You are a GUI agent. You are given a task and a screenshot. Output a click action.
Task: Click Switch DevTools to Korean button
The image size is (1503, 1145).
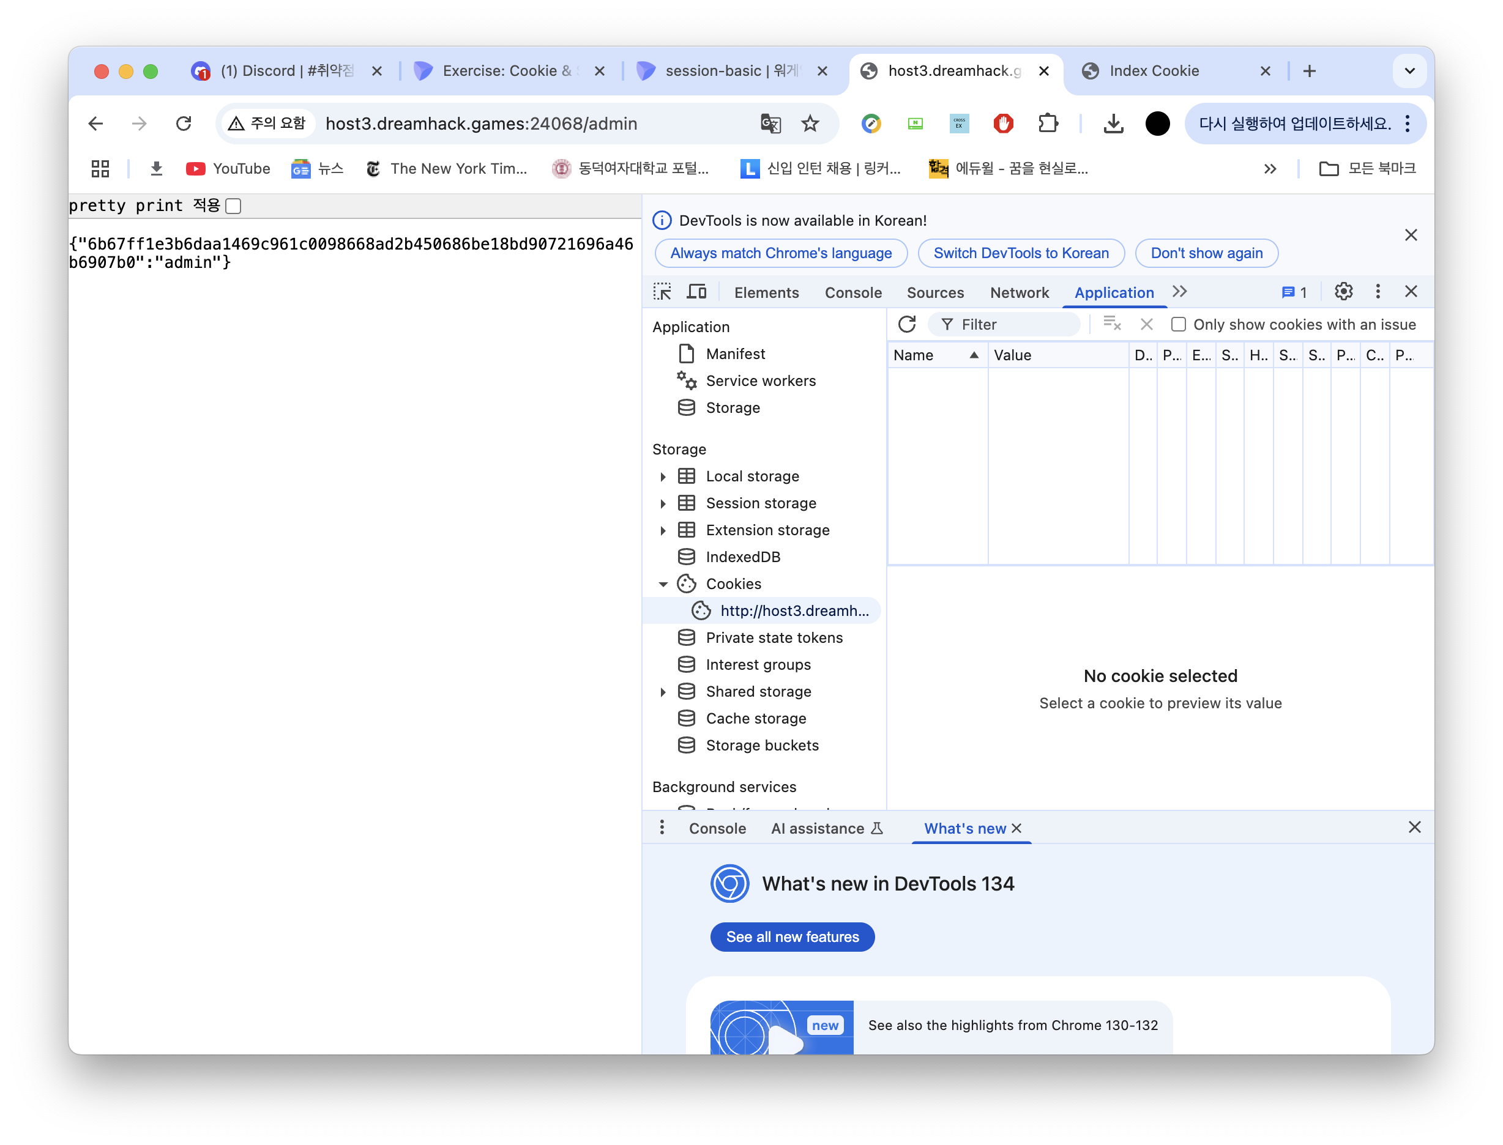click(x=1020, y=253)
